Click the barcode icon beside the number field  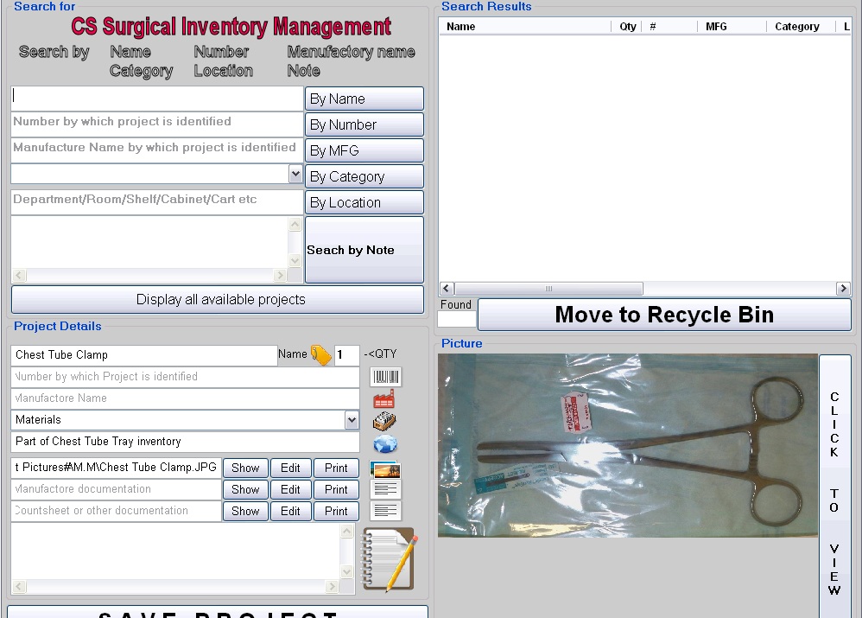[x=385, y=377]
